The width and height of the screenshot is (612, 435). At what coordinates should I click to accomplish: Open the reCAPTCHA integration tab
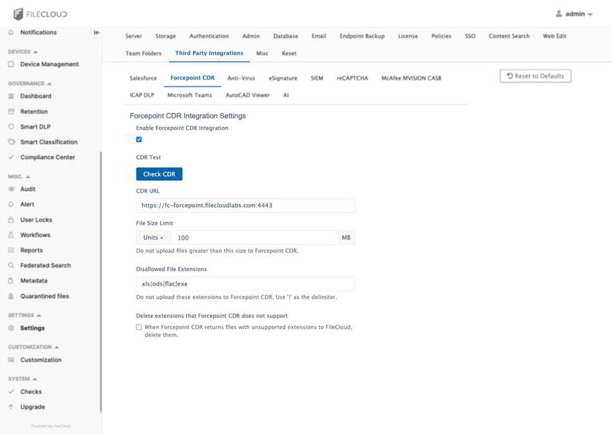(x=352, y=78)
